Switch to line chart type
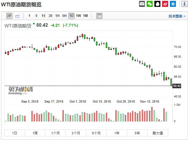Image resolution: width=188 pixels, height=141 pixels. [x=18, y=16]
